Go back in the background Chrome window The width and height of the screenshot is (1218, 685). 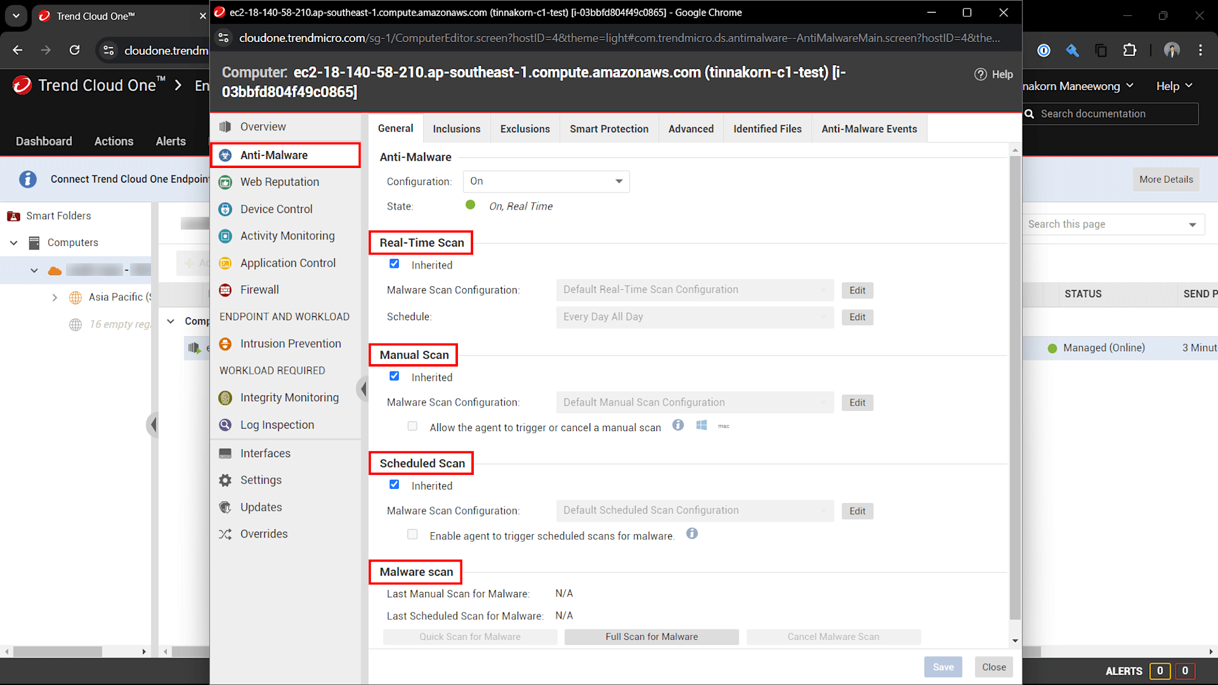(18, 50)
